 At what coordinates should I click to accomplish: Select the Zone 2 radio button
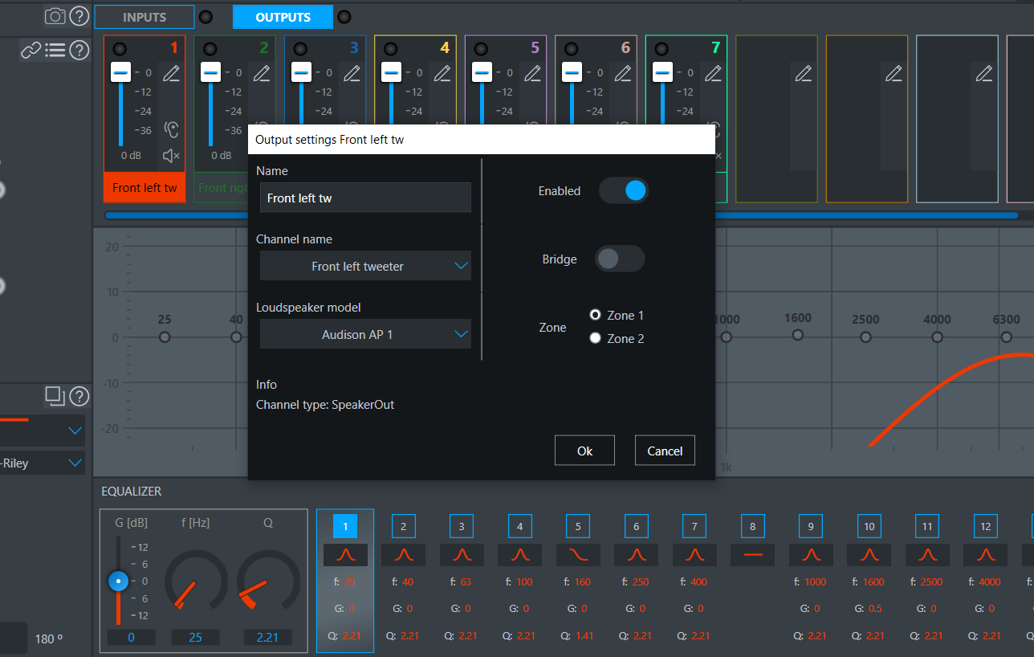[595, 337]
